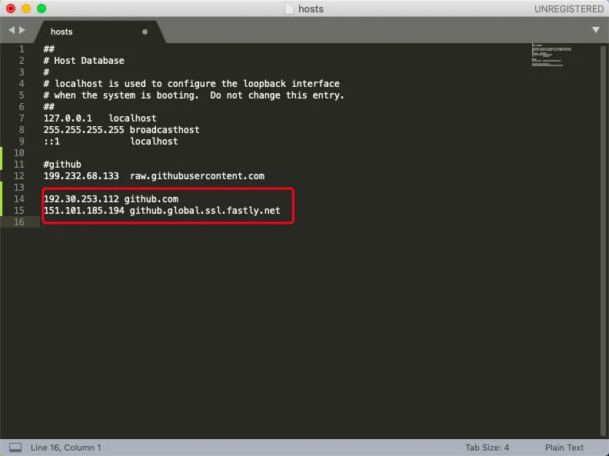Click line number 16 in gutter
The height and width of the screenshot is (456, 609).
tap(18, 222)
